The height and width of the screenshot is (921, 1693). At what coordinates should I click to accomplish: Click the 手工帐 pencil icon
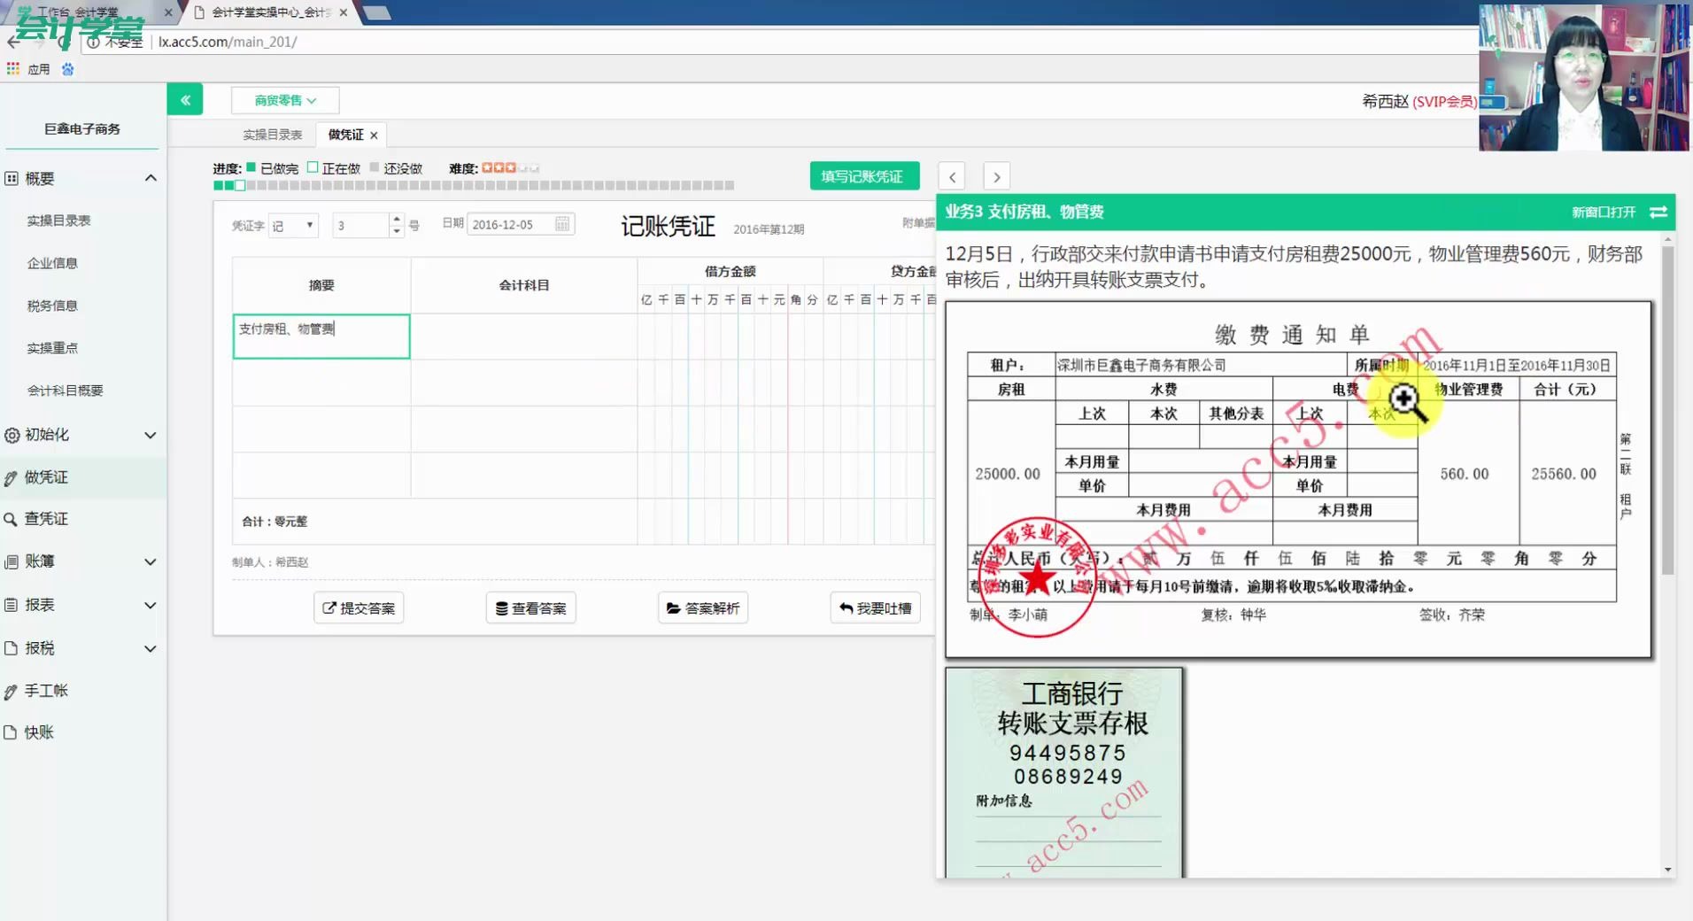(x=11, y=692)
